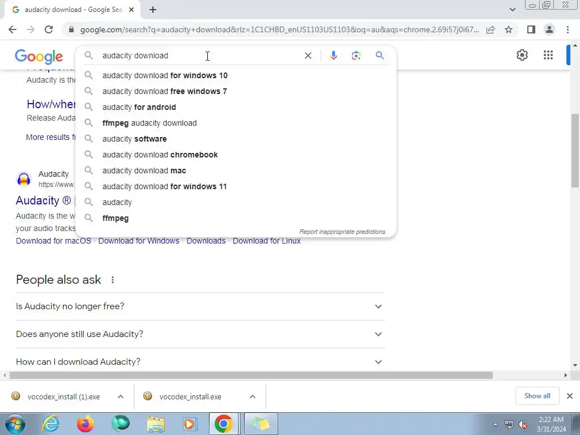Open Download for macOS link

[x=53, y=241]
